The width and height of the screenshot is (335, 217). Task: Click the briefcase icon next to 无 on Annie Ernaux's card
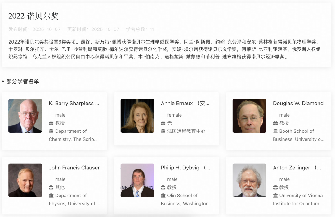(x=163, y=123)
